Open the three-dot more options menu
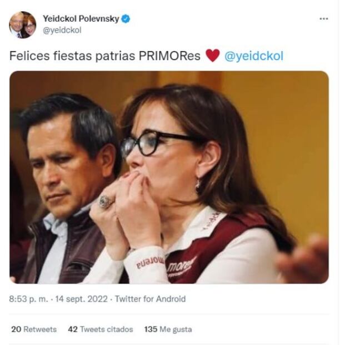The height and width of the screenshot is (345, 340). coord(324,18)
